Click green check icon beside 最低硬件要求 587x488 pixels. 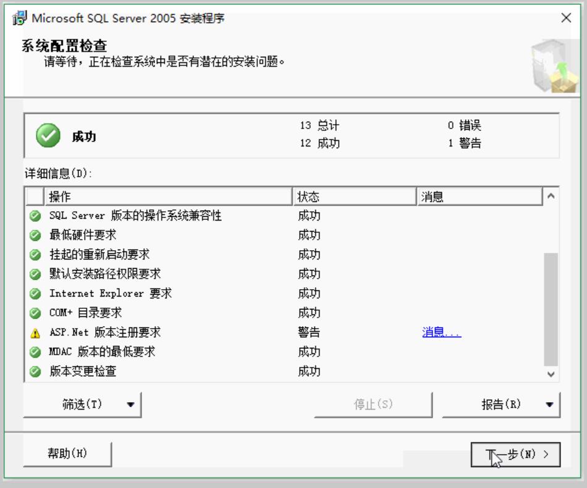[x=35, y=235]
